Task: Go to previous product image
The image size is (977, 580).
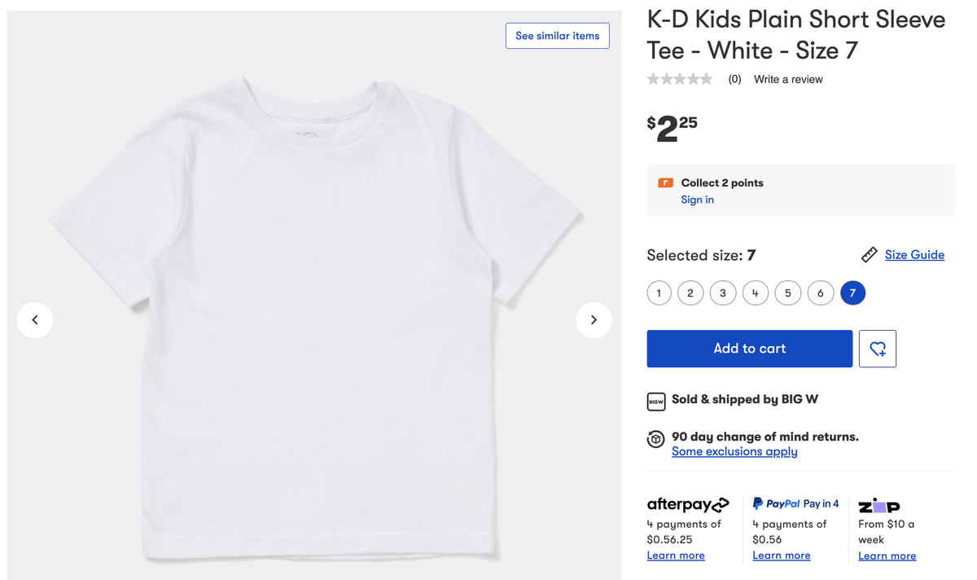Action: point(35,320)
